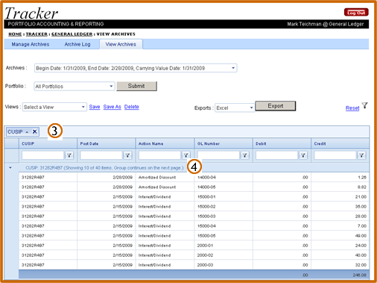Go to TRACKER in the breadcrumb
Screen dimensions: 377x283
[37, 34]
